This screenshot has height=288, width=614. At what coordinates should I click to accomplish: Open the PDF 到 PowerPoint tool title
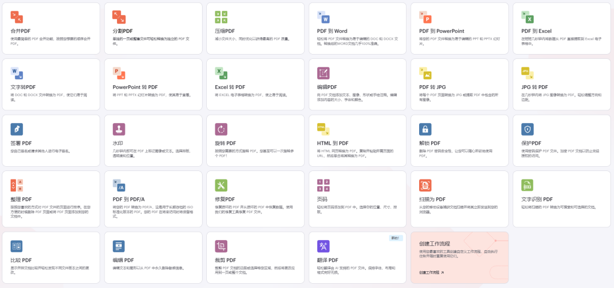click(441, 31)
